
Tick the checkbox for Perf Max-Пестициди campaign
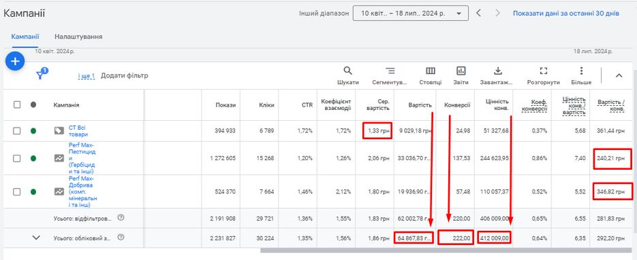(x=16, y=158)
